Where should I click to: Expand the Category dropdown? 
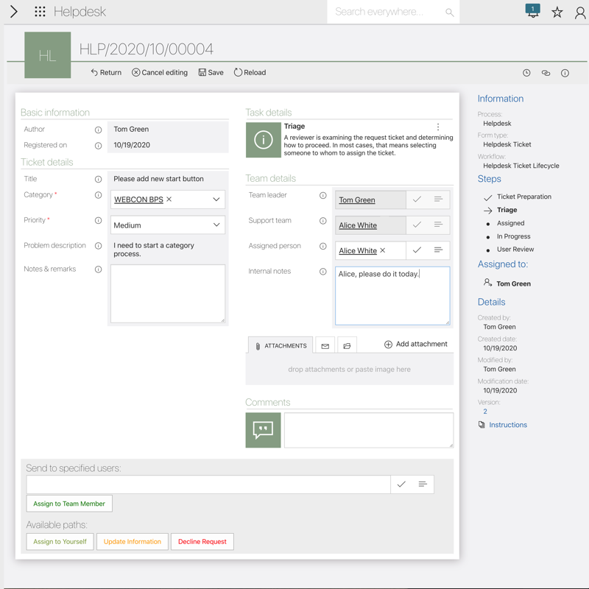click(x=216, y=200)
